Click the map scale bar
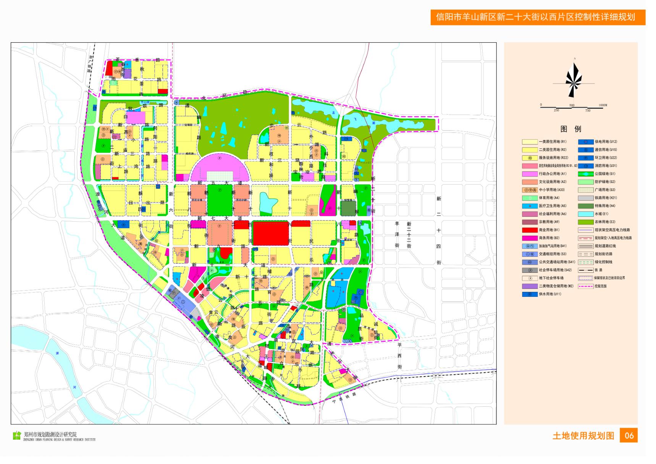The image size is (656, 464). pyautogui.click(x=572, y=108)
